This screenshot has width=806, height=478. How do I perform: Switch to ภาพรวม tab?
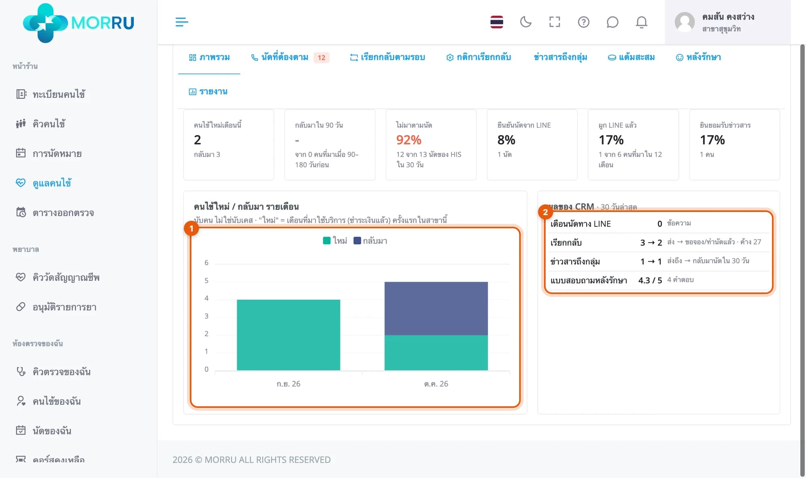(x=209, y=58)
